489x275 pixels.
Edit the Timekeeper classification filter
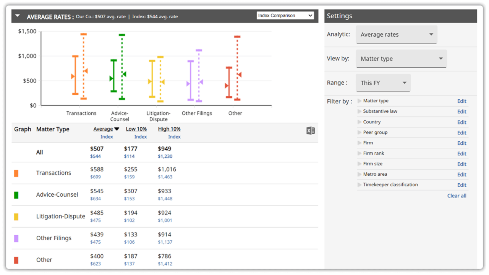click(x=462, y=185)
